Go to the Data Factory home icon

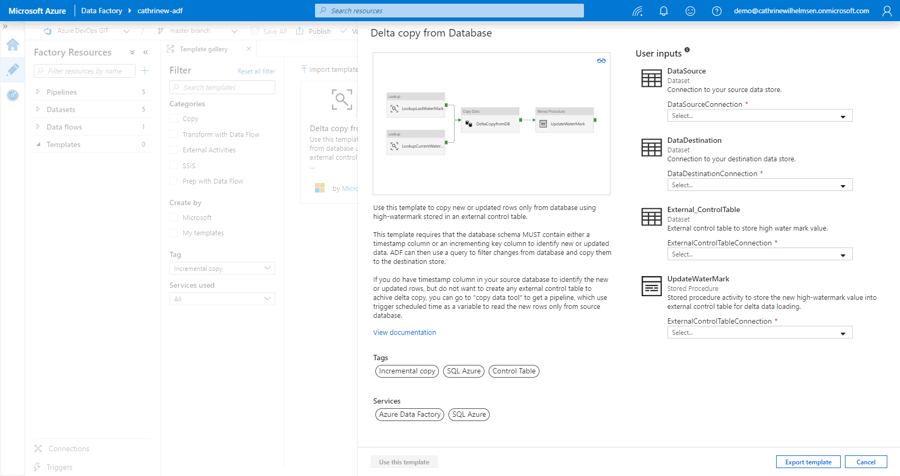(13, 45)
